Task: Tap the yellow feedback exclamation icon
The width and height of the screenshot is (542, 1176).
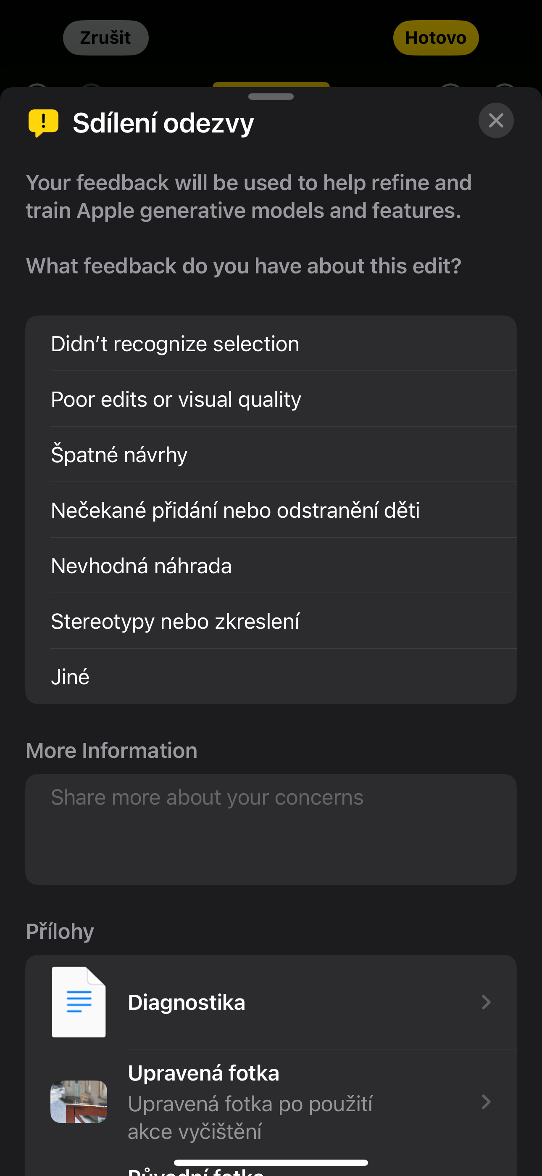Action: pyautogui.click(x=43, y=122)
